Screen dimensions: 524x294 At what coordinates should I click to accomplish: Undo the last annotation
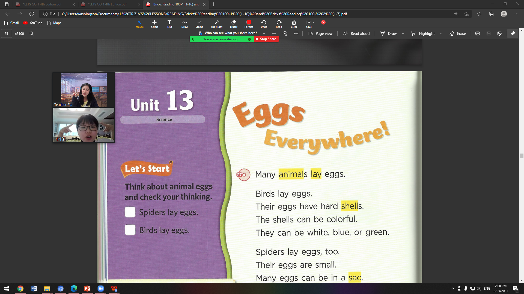[x=264, y=24]
